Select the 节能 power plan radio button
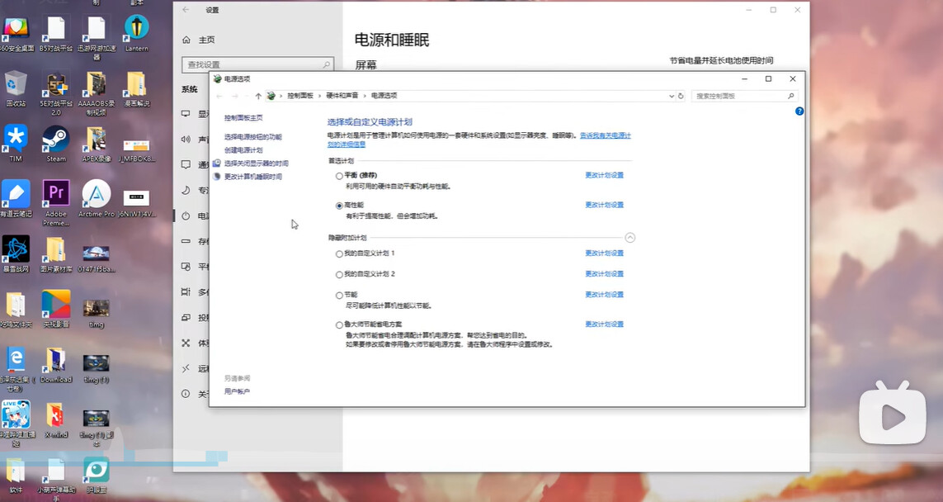Viewport: 943px width, 502px height. click(x=339, y=295)
